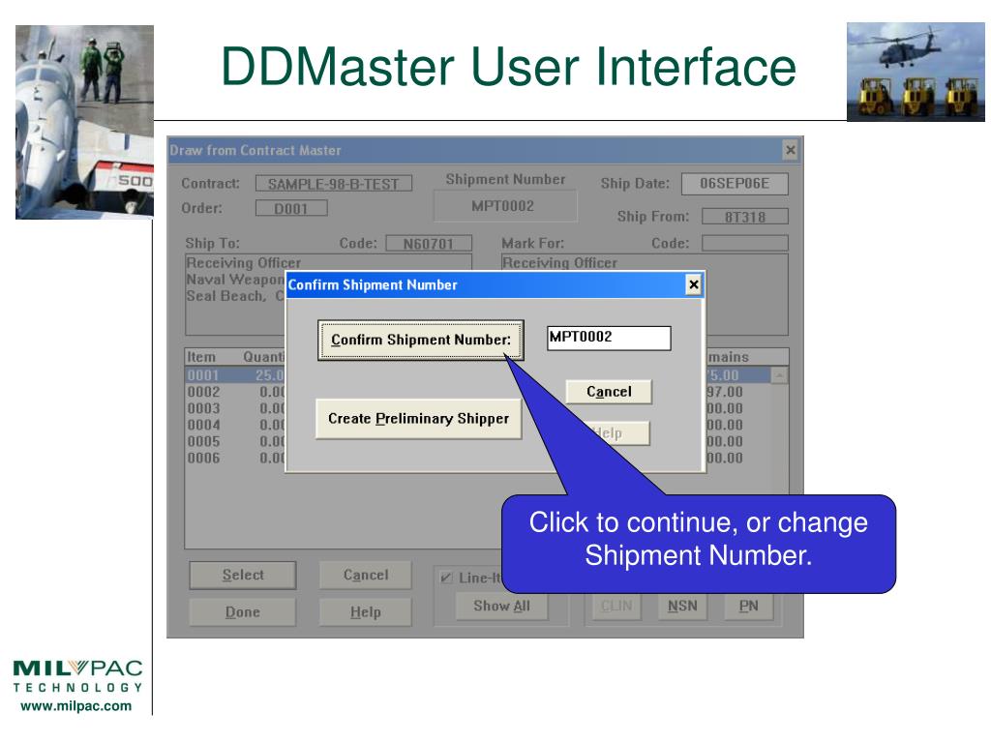991x743 pixels.
Task: Close the Draw from Contract Master window
Action: [790, 150]
